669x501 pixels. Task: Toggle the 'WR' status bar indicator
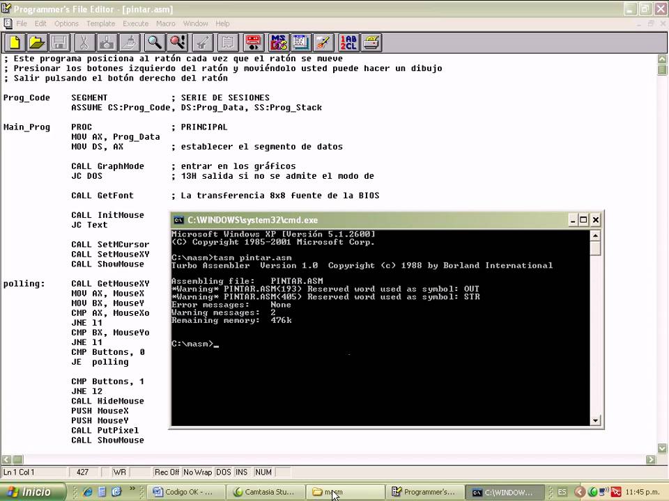(119, 472)
